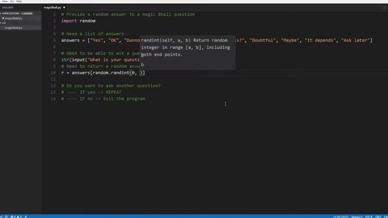Click the 'str(input(' code on line 8
Screen dimensions: 388x218
pos(74,60)
